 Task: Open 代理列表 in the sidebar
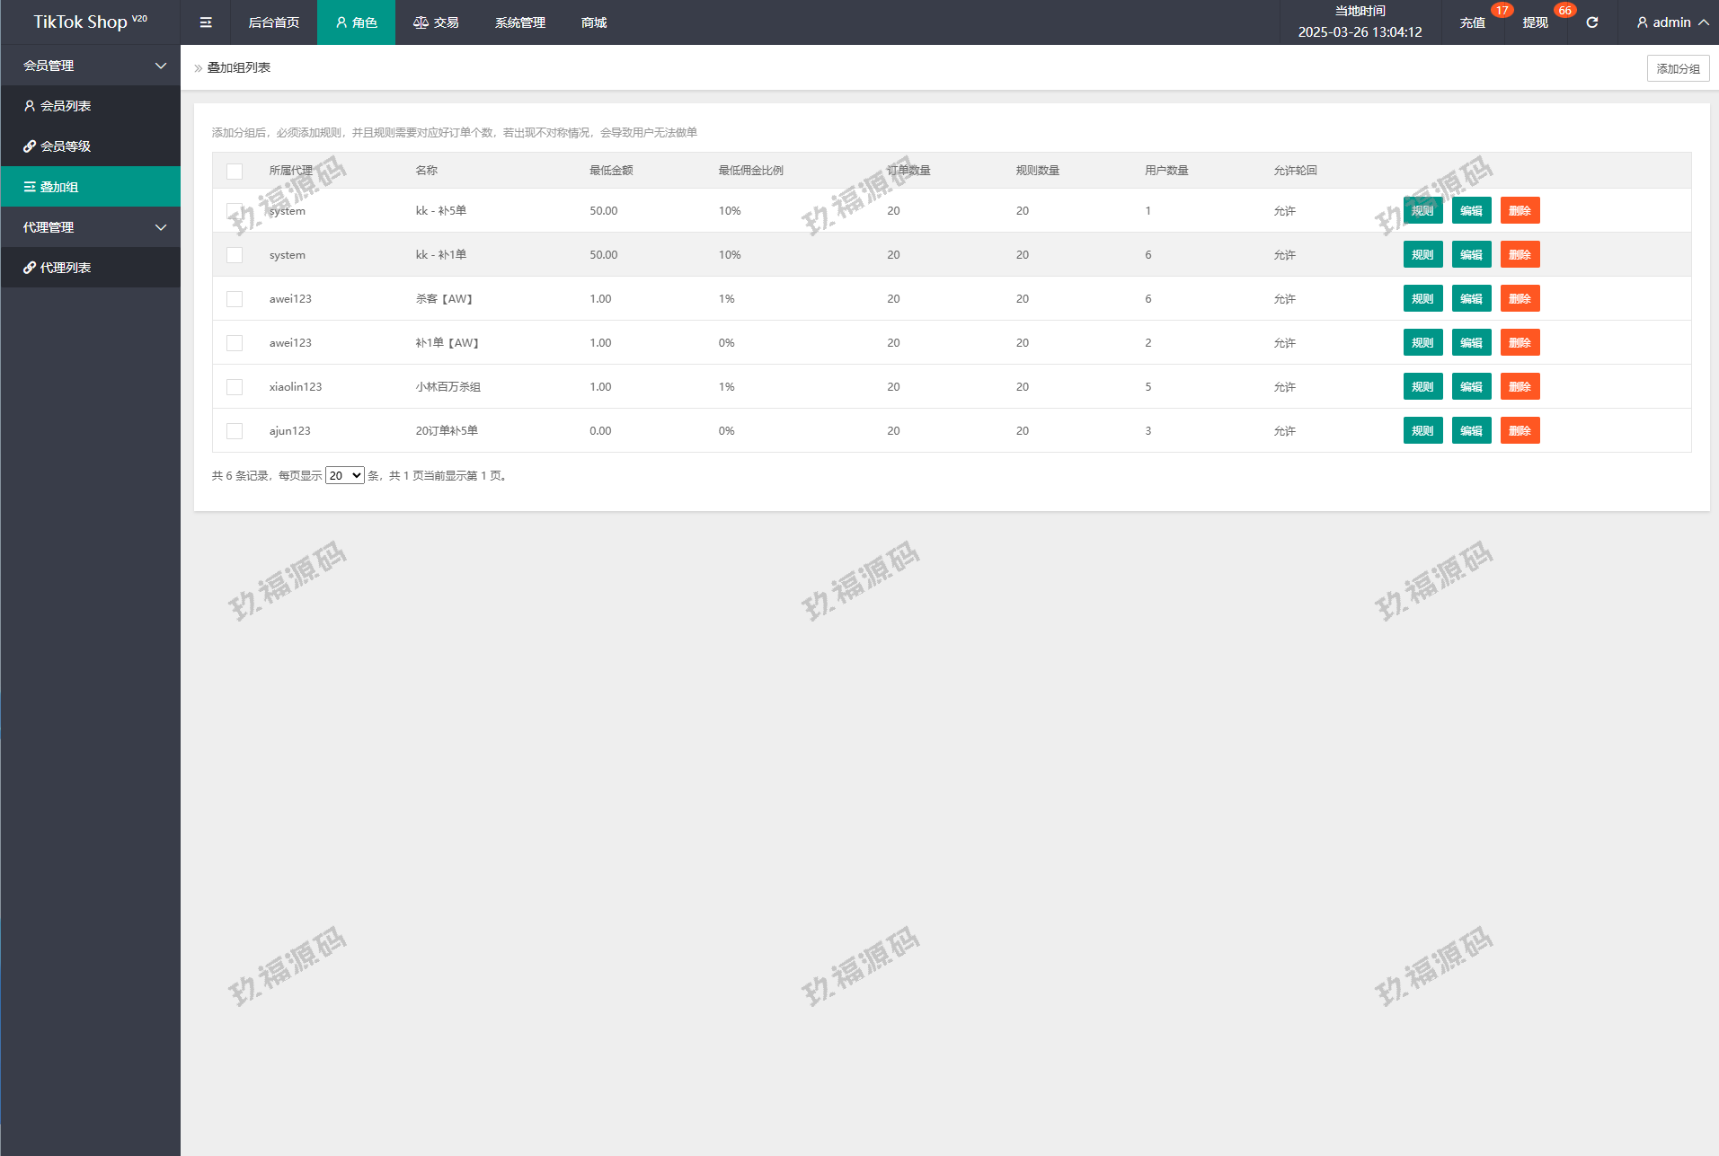click(58, 268)
